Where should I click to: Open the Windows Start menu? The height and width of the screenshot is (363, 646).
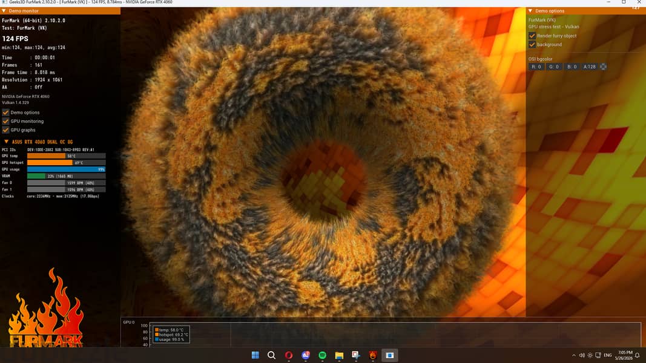(x=255, y=355)
